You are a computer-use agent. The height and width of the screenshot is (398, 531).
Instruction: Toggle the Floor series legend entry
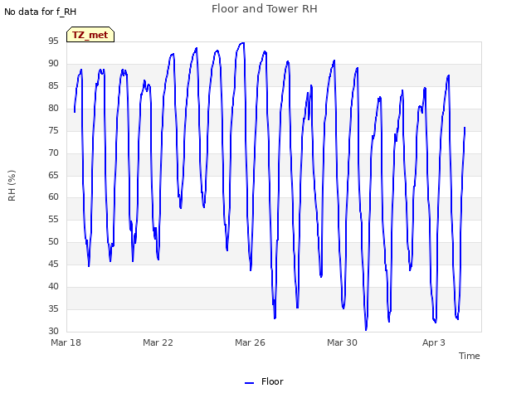click(264, 381)
